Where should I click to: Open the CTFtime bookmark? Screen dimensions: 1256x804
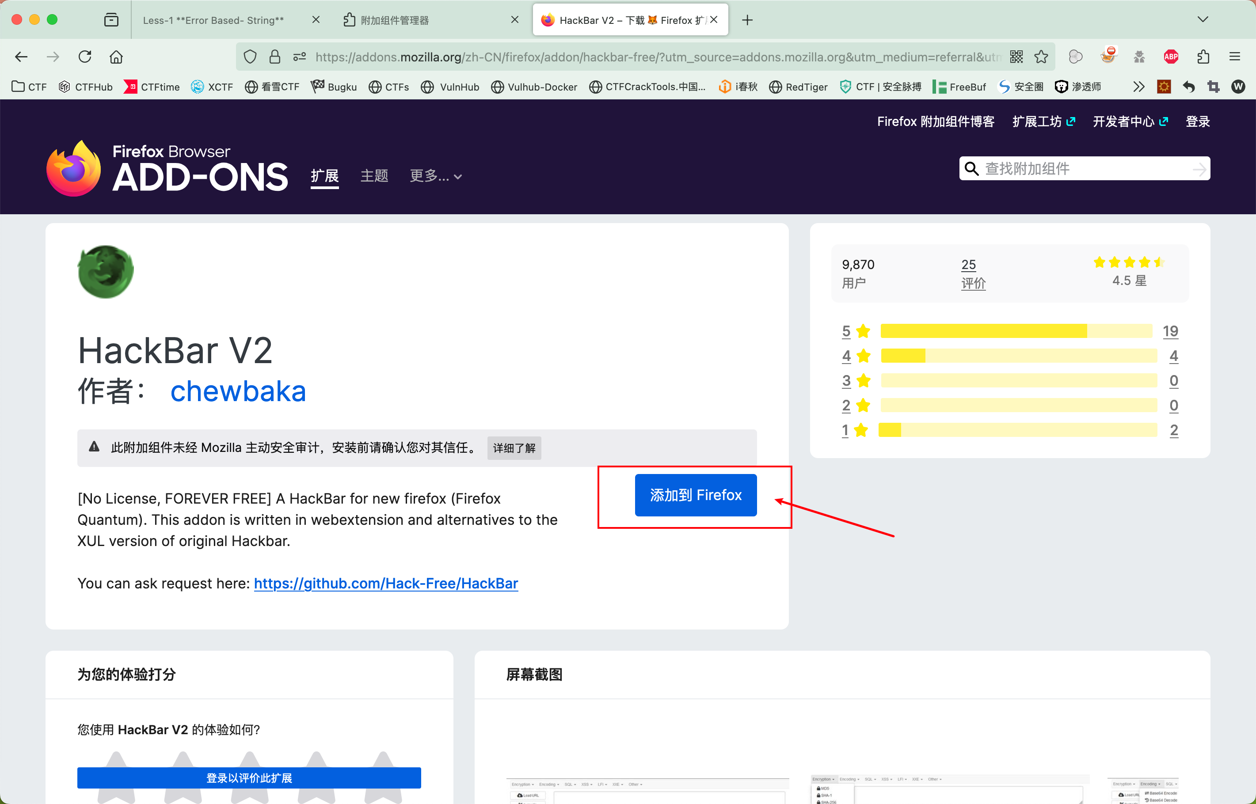pyautogui.click(x=152, y=87)
